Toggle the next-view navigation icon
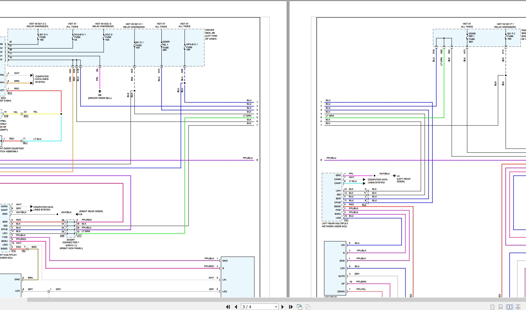The height and width of the screenshot is (310, 526). click(307, 307)
